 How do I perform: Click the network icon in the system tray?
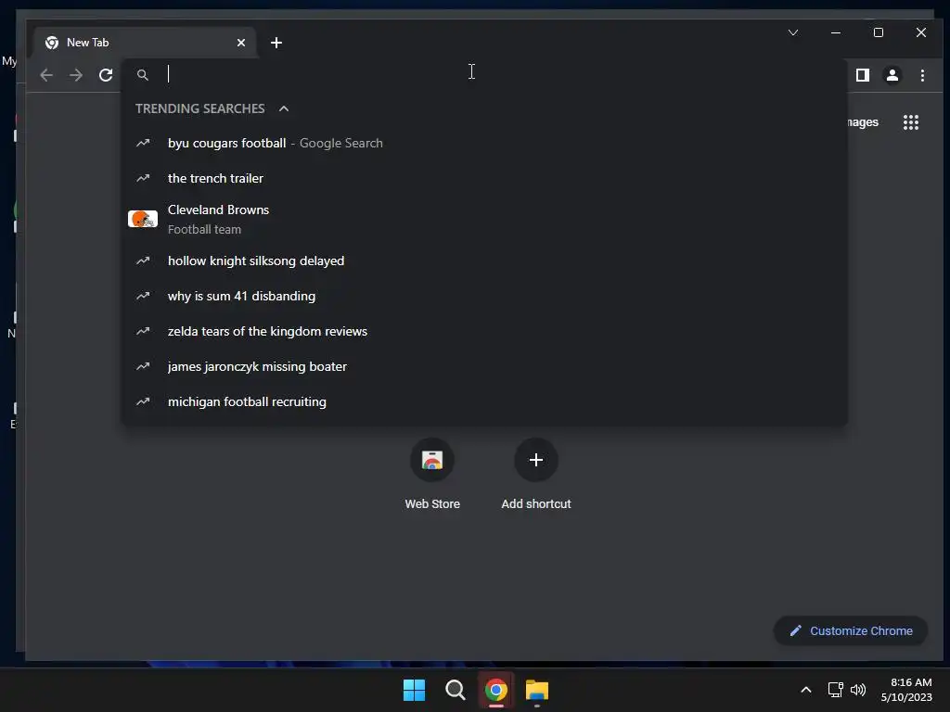(836, 690)
